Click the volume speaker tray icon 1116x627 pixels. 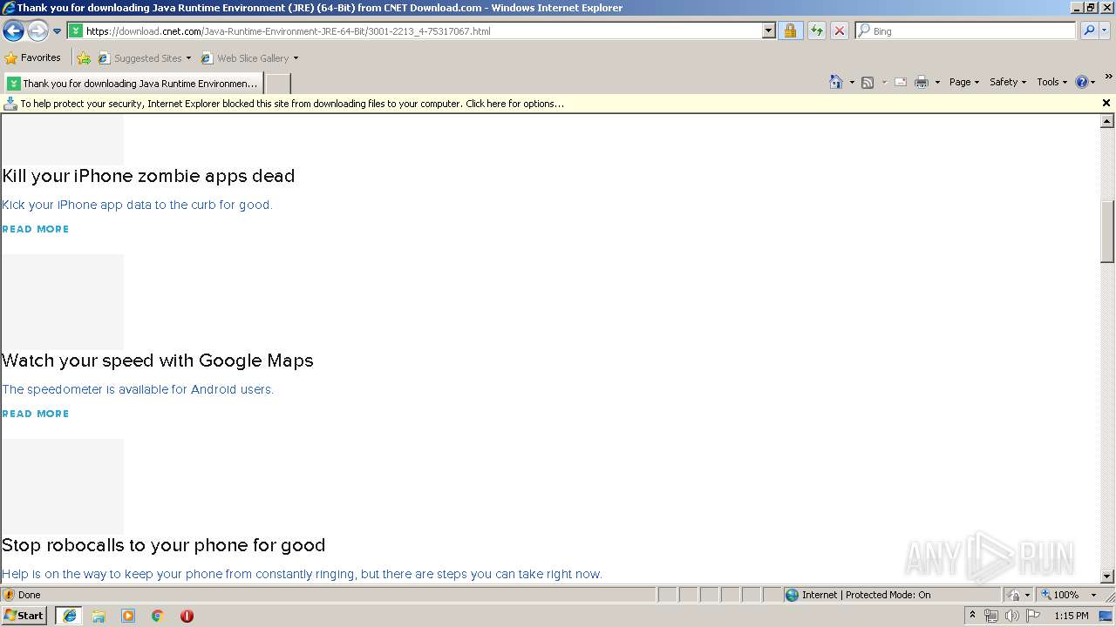click(1011, 616)
